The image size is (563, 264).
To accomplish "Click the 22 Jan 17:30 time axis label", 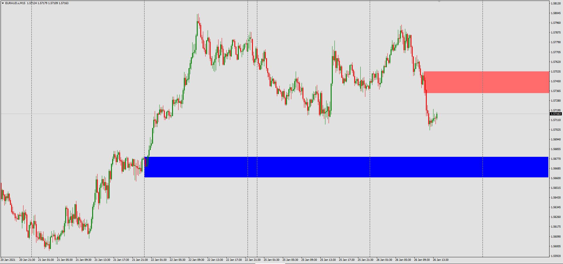I will coord(234,260).
